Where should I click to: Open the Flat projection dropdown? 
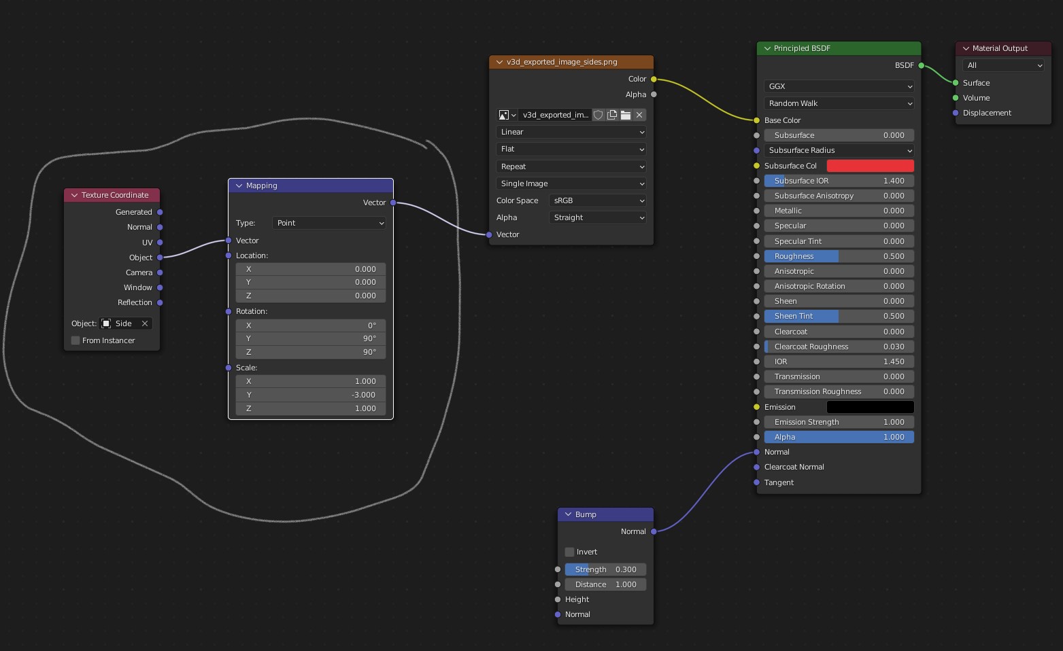pyautogui.click(x=571, y=149)
